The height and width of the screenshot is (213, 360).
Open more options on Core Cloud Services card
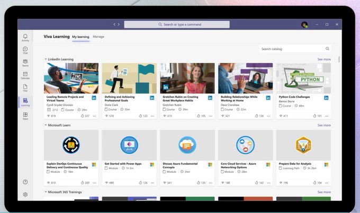coord(268,183)
